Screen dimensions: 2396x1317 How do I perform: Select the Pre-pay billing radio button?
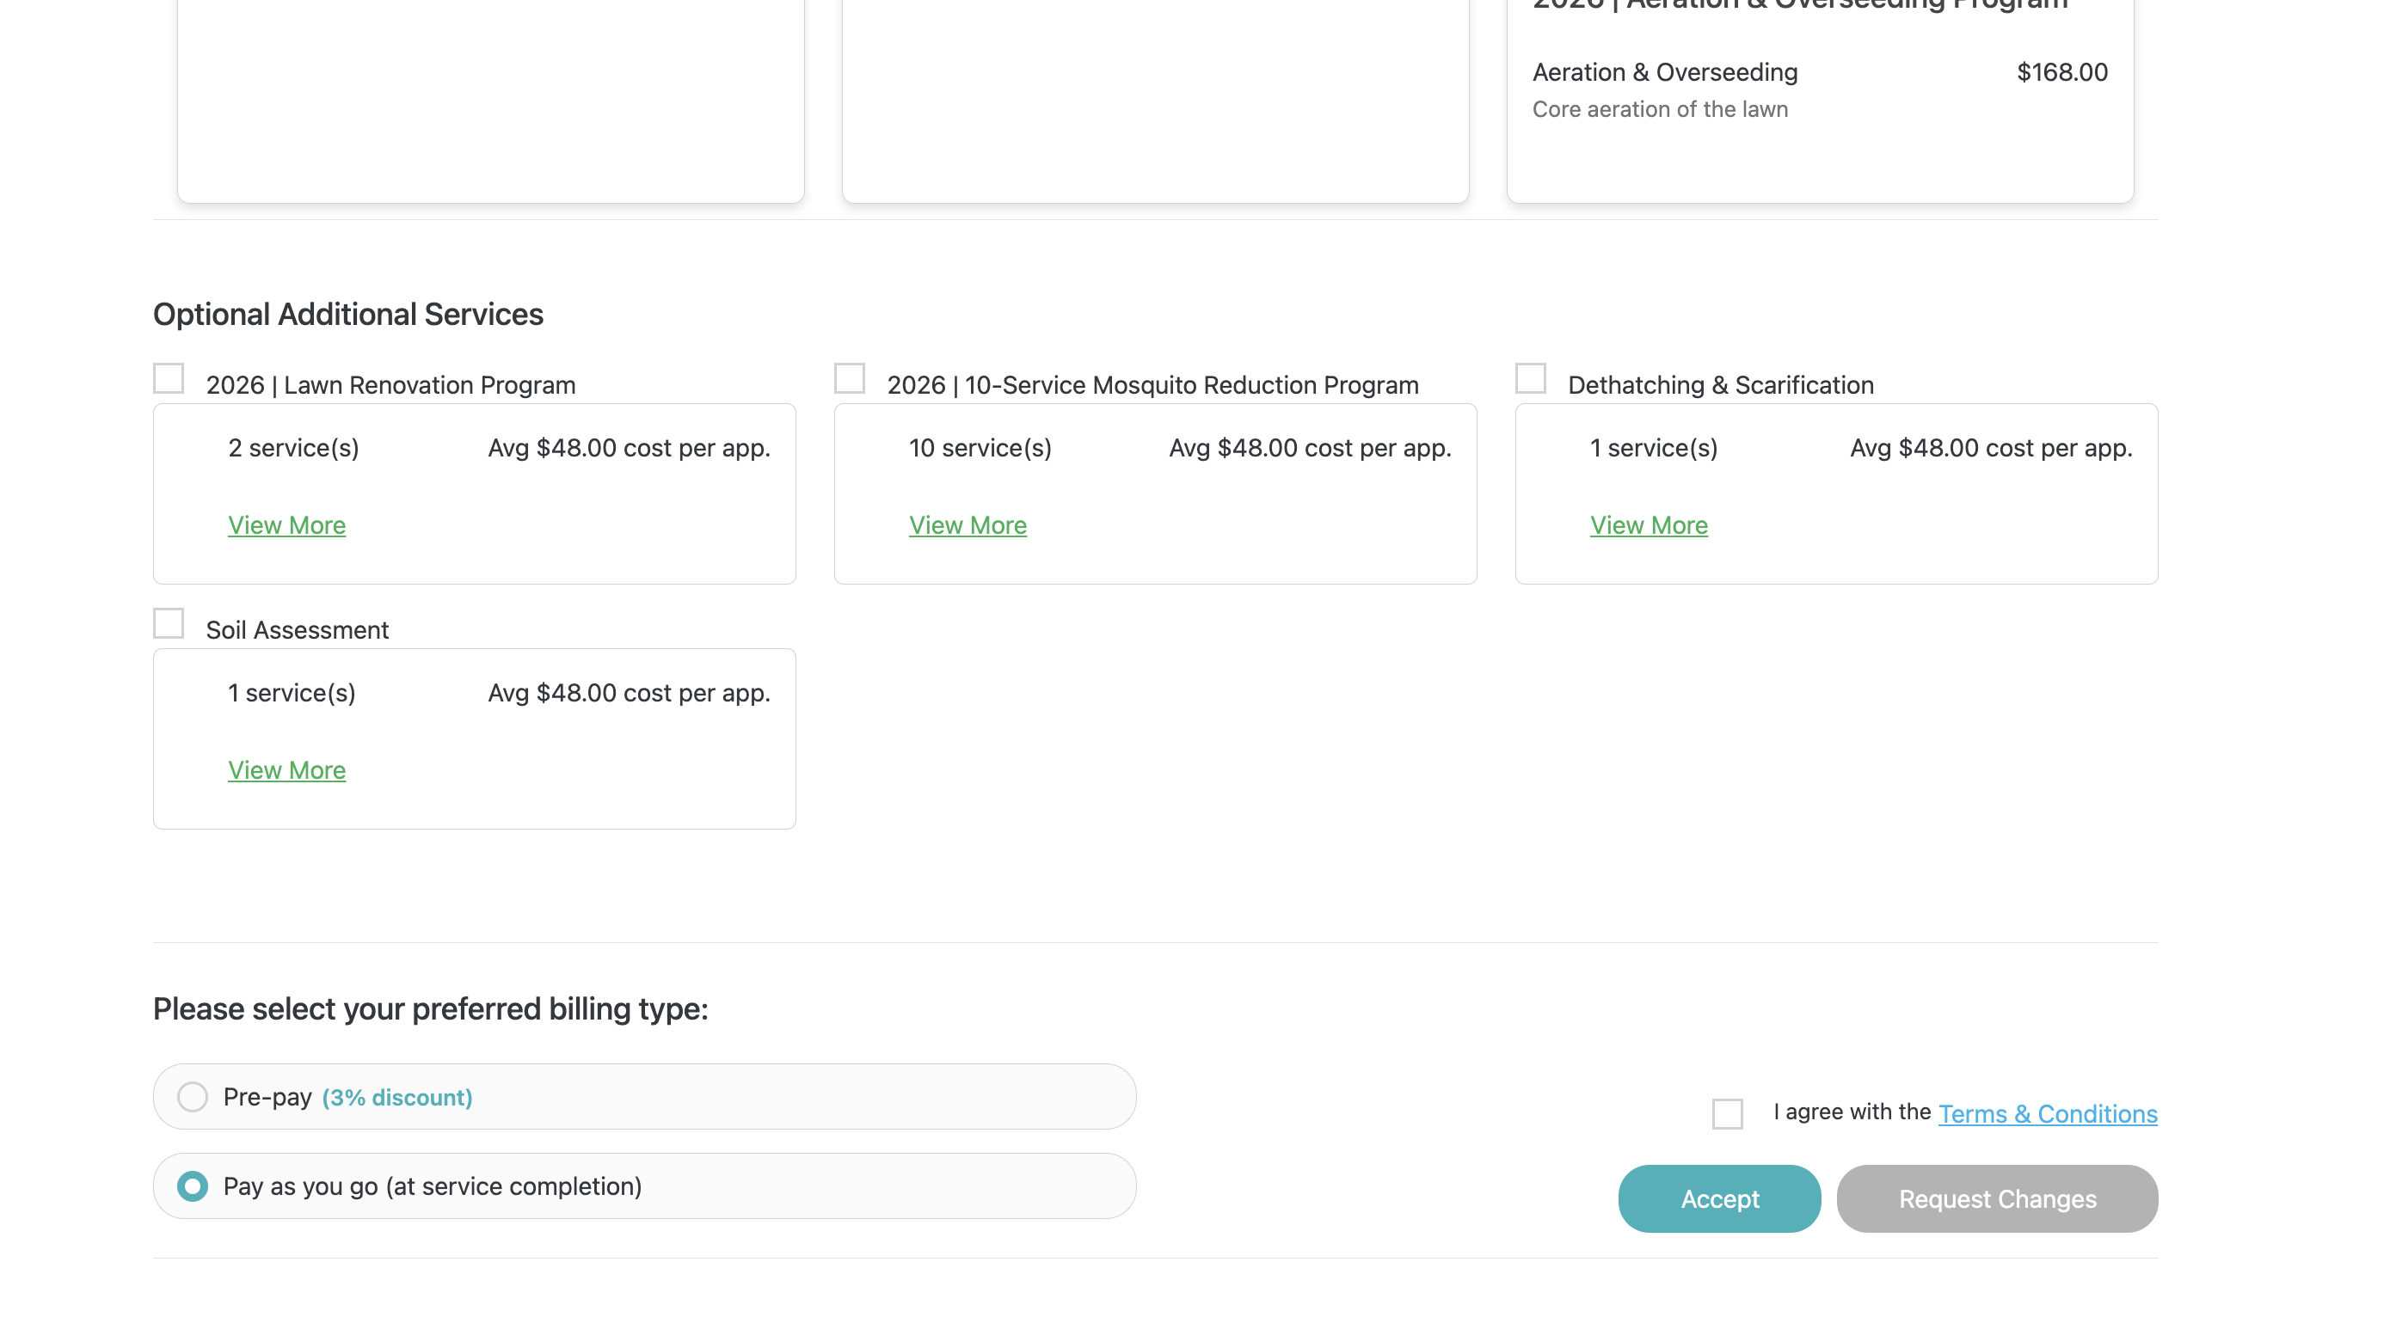point(193,1097)
